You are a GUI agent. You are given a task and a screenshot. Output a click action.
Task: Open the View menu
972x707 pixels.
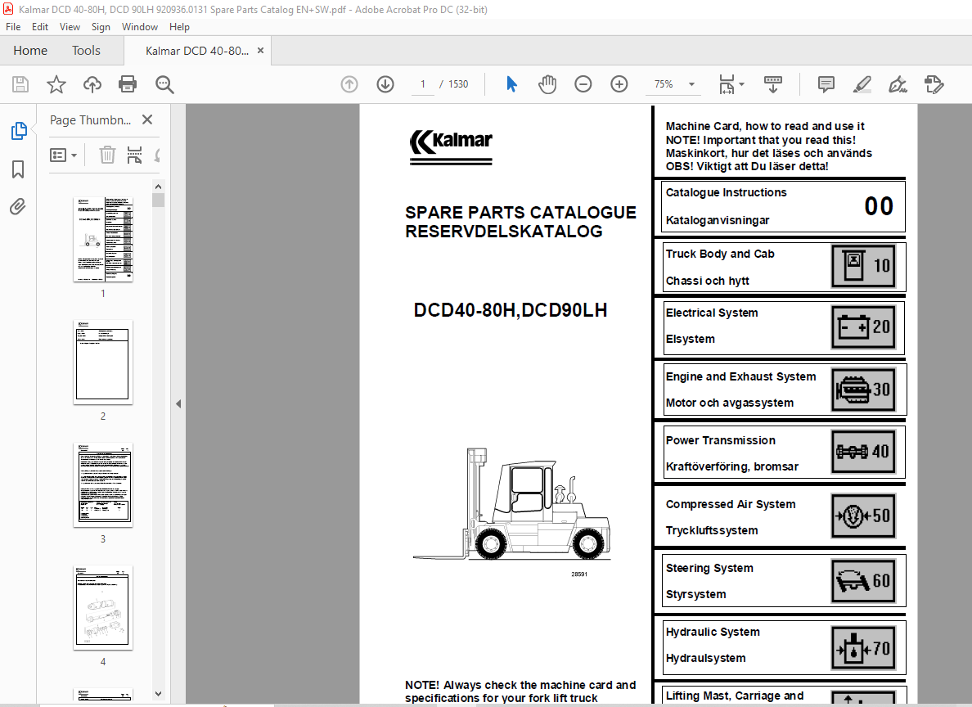tap(70, 27)
